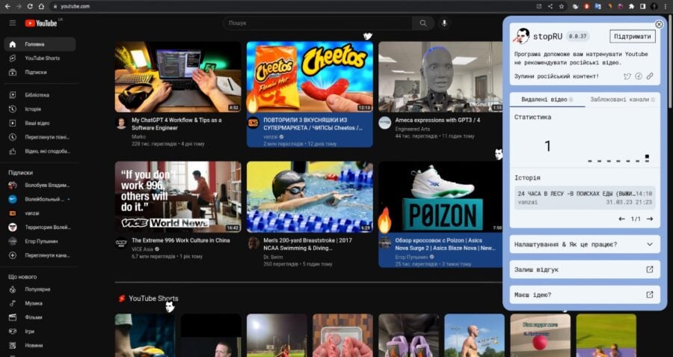The height and width of the screenshot is (357, 673).
Task: Open the vanzai subscription in the sidebar
Action: pyautogui.click(x=40, y=213)
